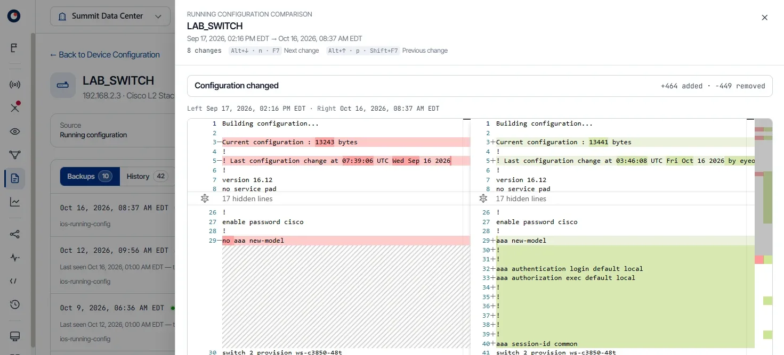Click right 'version 16.12' line

[x=521, y=180]
